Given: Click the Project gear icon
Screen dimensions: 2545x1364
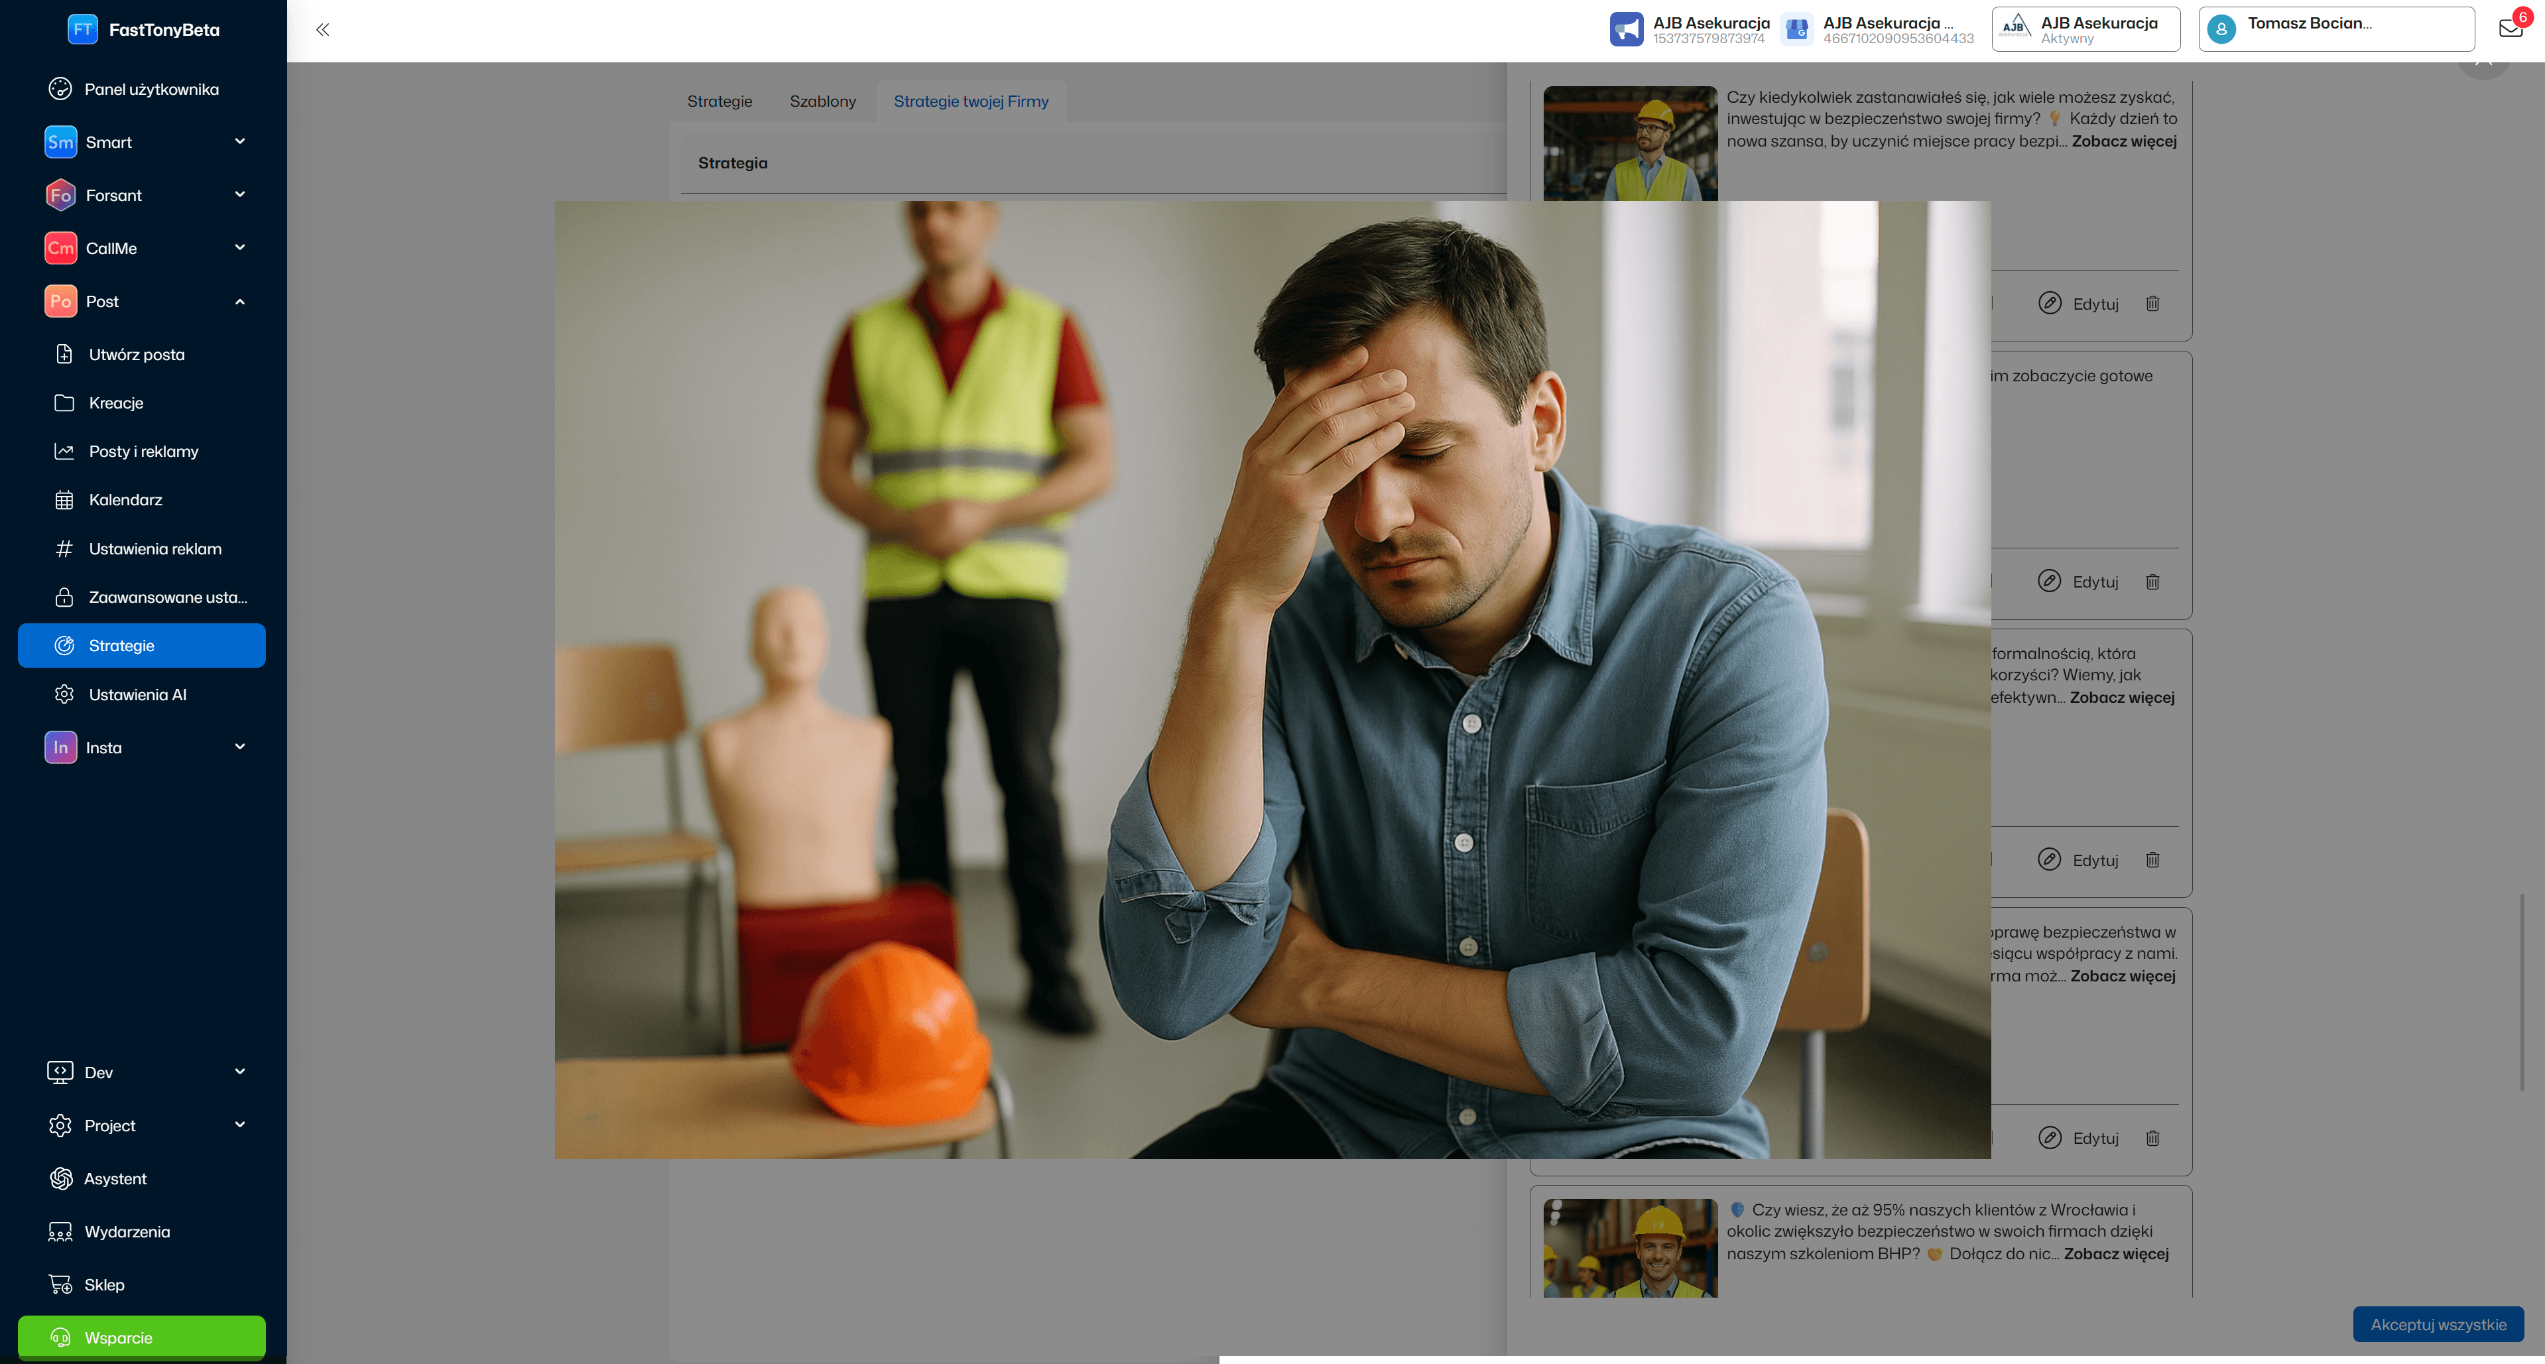Looking at the screenshot, I should (x=60, y=1126).
